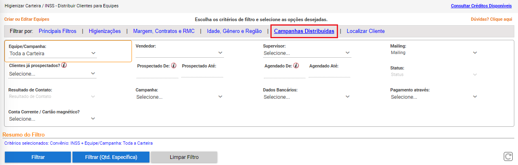The height and width of the screenshot is (165, 518).
Task: Open the Mailing dropdown
Action: pyautogui.click(x=434, y=52)
